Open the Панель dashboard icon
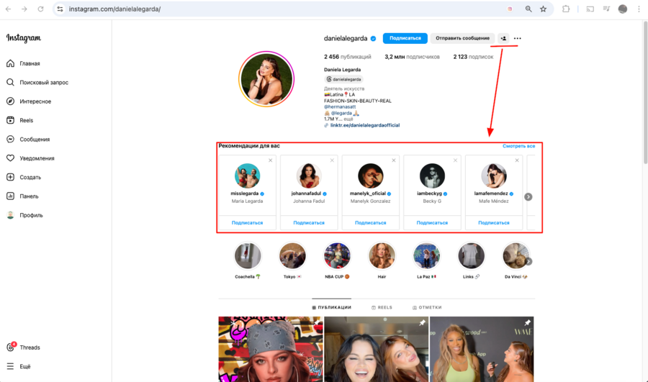648x382 pixels. click(x=10, y=196)
